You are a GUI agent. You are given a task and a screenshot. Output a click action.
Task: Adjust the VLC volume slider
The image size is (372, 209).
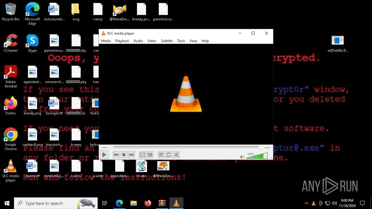click(257, 156)
